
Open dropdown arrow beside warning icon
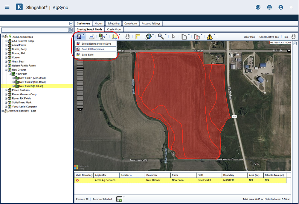coord(214,35)
